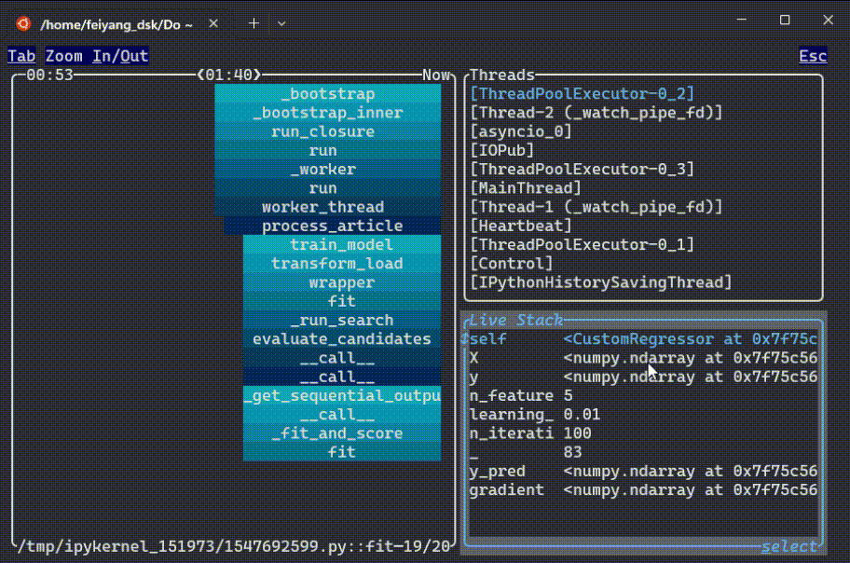This screenshot has height=563, width=850.
Task: Select thread ThreadPoolExecutor-0_3
Action: point(582,170)
